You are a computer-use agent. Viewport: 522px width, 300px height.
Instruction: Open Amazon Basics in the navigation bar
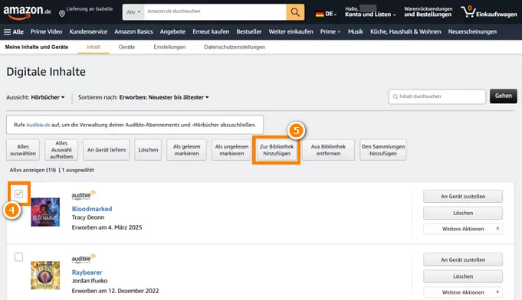133,31
